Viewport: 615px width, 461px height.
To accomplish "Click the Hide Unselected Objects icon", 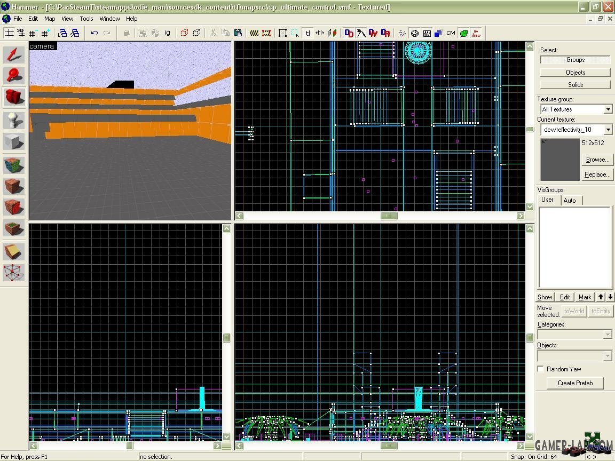I will pos(196,33).
